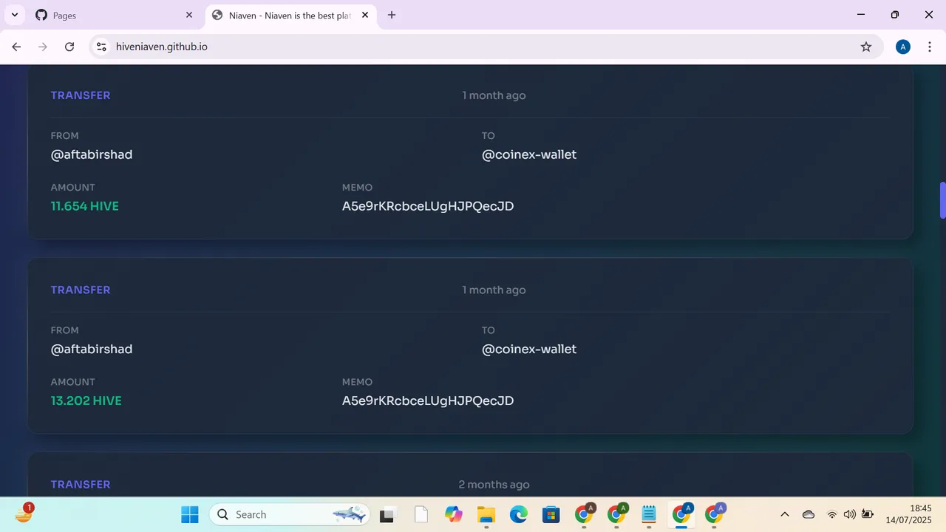Screen dimensions: 946x532
Task: Select the Niaven browser tab
Action: pyautogui.click(x=290, y=15)
